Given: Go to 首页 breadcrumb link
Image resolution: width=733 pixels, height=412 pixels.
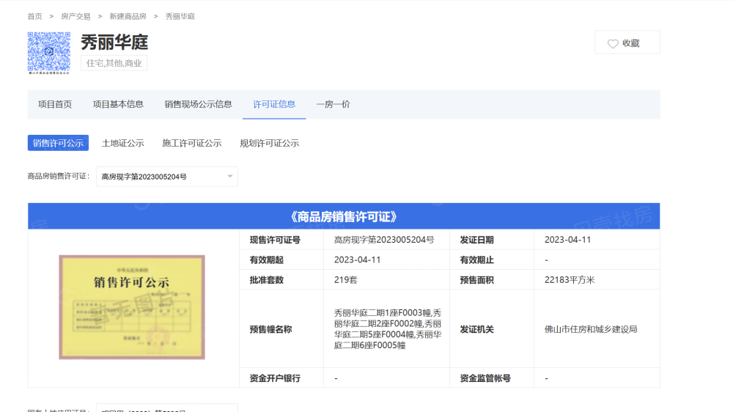Looking at the screenshot, I should coord(34,16).
